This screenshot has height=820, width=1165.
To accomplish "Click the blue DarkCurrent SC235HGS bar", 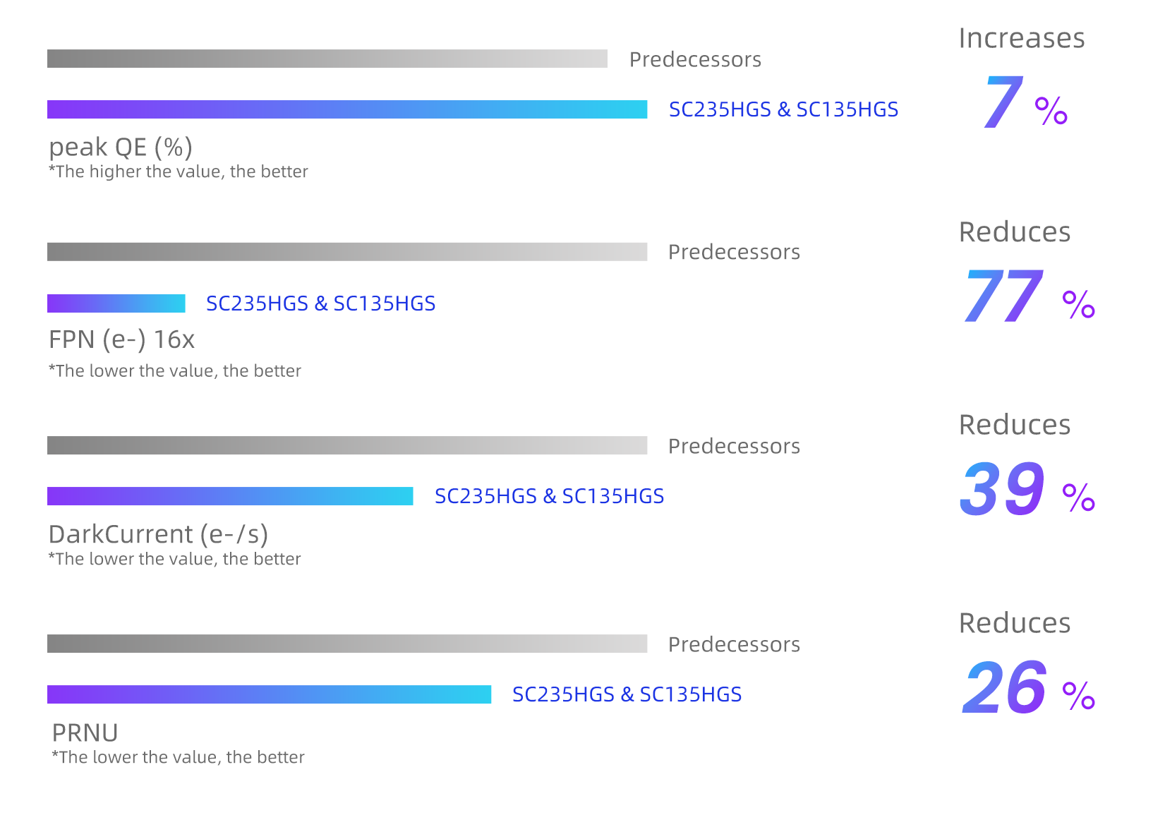I will tap(229, 496).
